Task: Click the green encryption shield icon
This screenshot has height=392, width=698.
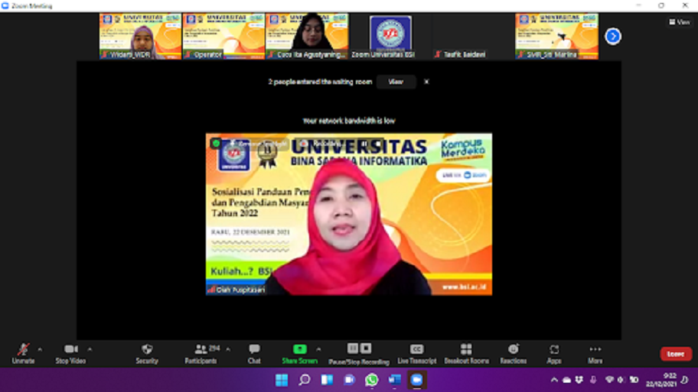Action: (x=216, y=143)
